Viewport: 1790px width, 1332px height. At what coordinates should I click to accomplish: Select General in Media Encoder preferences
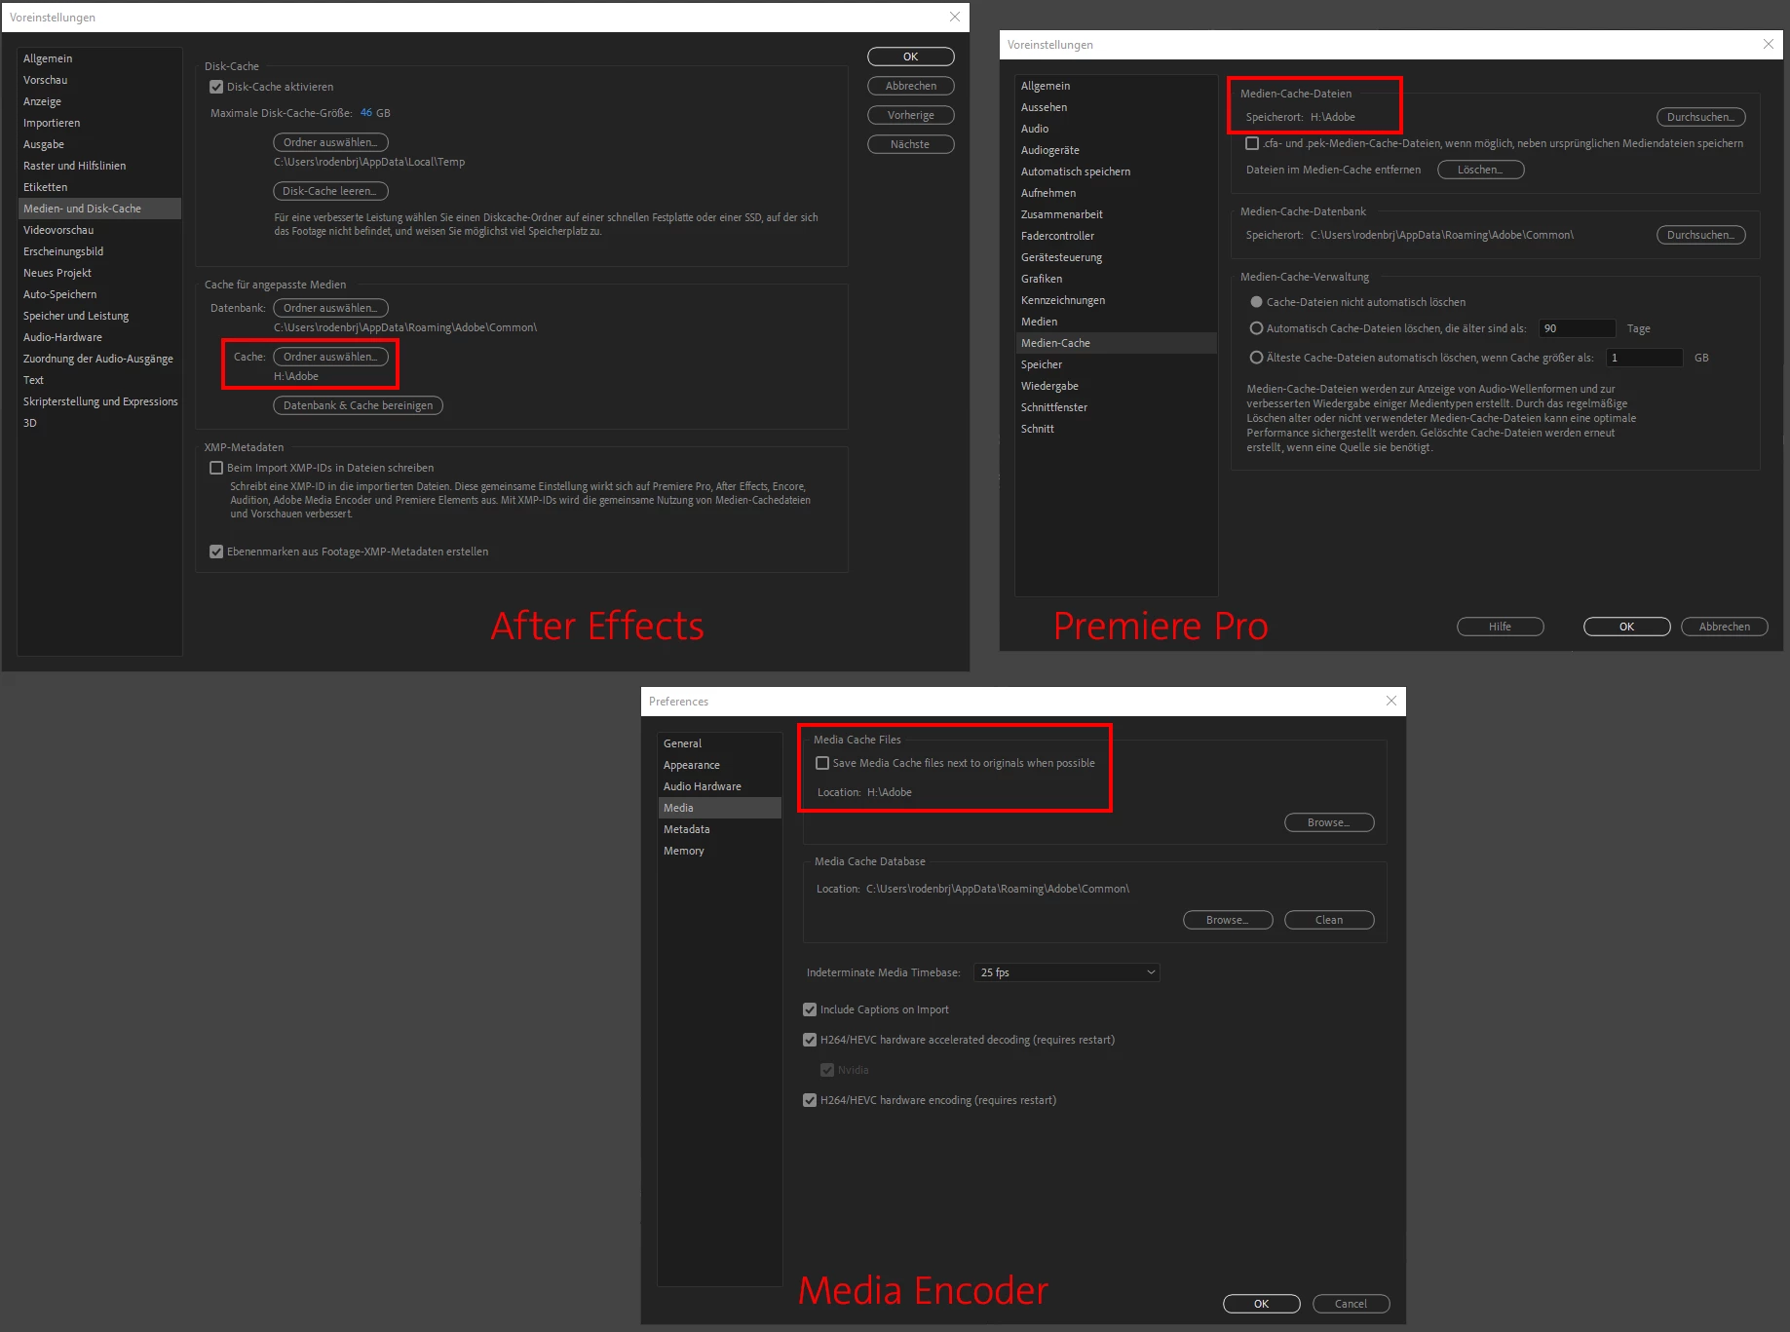(x=719, y=743)
